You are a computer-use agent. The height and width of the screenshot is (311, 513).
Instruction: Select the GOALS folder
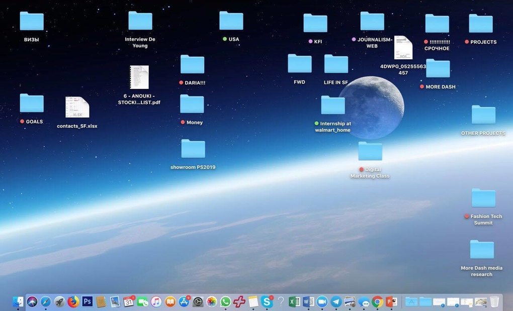[32, 103]
